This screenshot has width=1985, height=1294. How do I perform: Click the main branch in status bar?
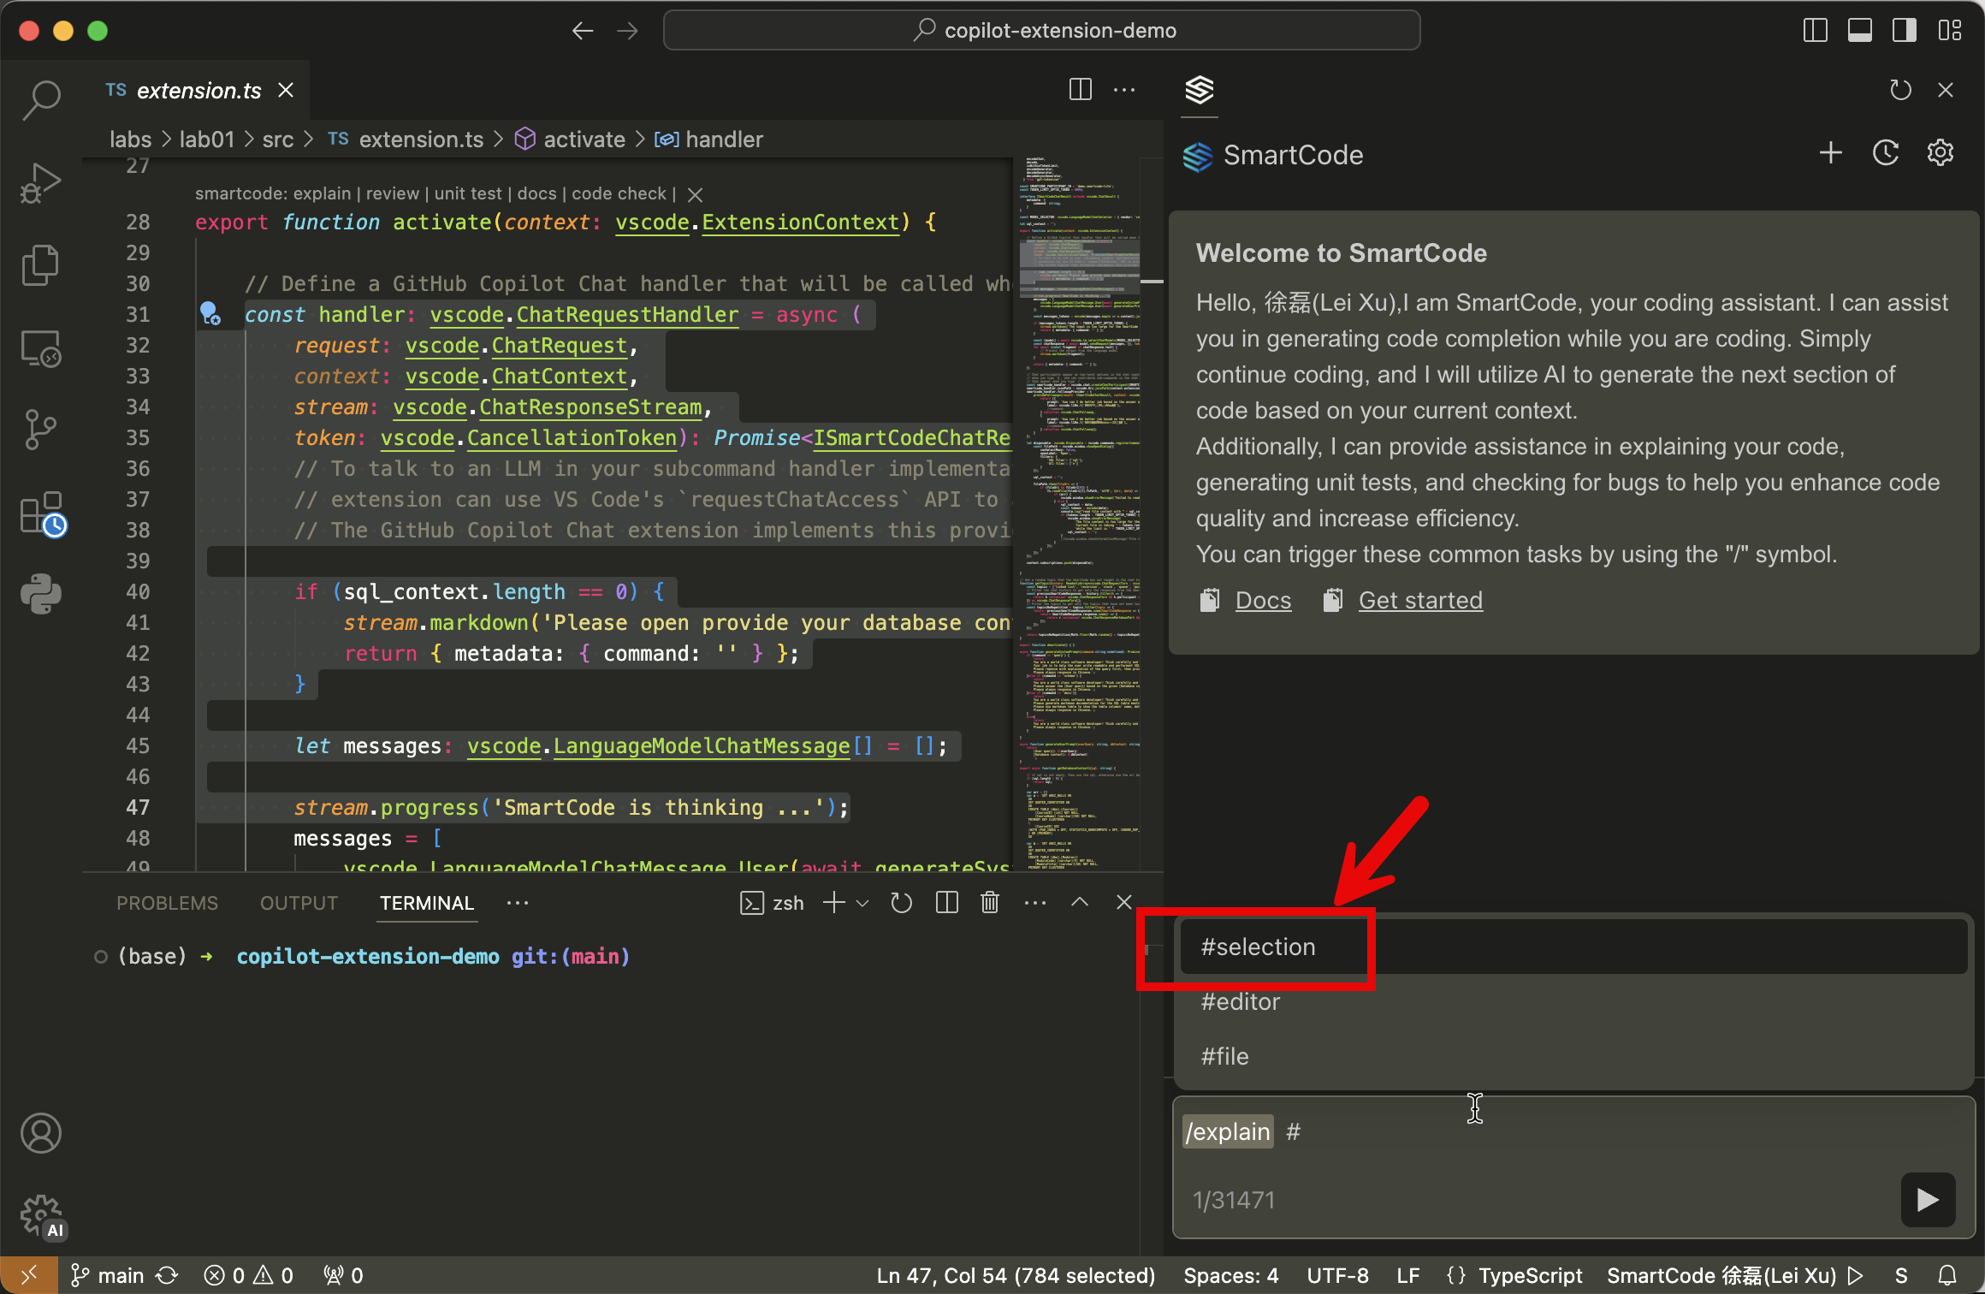pos(107,1275)
